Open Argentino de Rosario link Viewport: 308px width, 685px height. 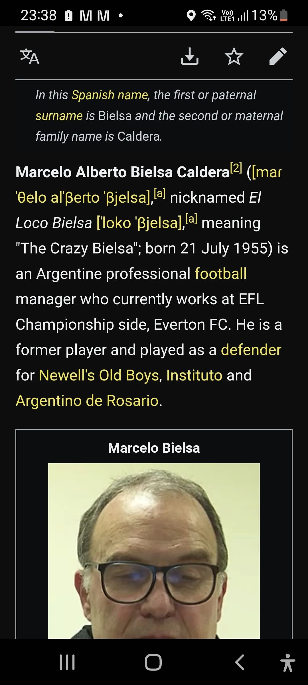(87, 400)
